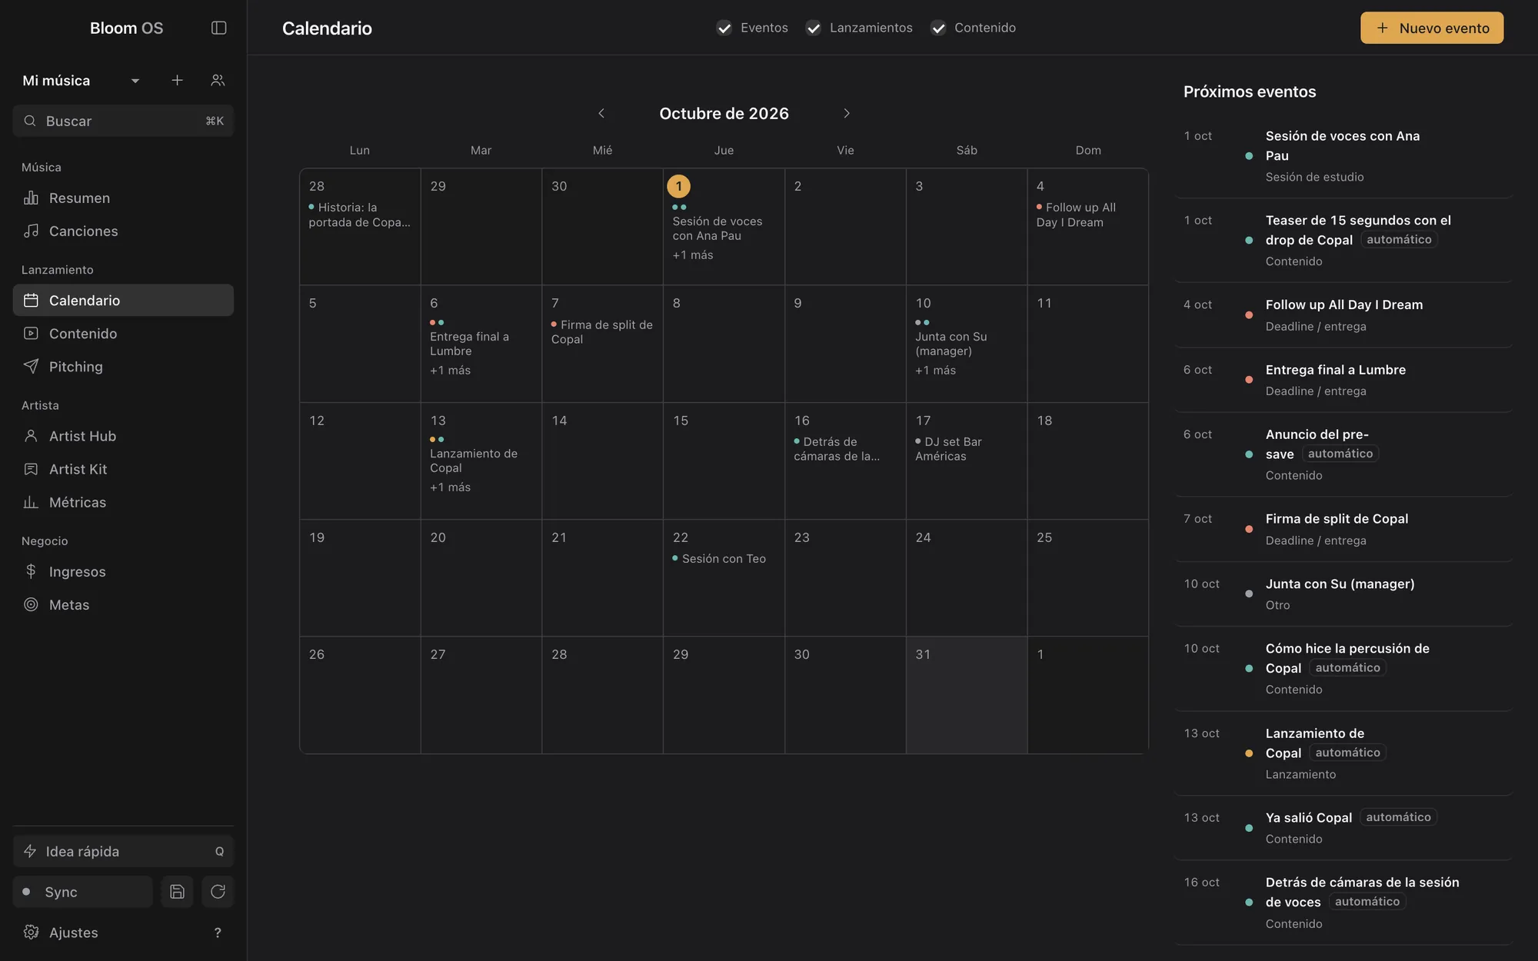Select the Calendario sidebar item
The height and width of the screenshot is (961, 1538).
point(123,300)
